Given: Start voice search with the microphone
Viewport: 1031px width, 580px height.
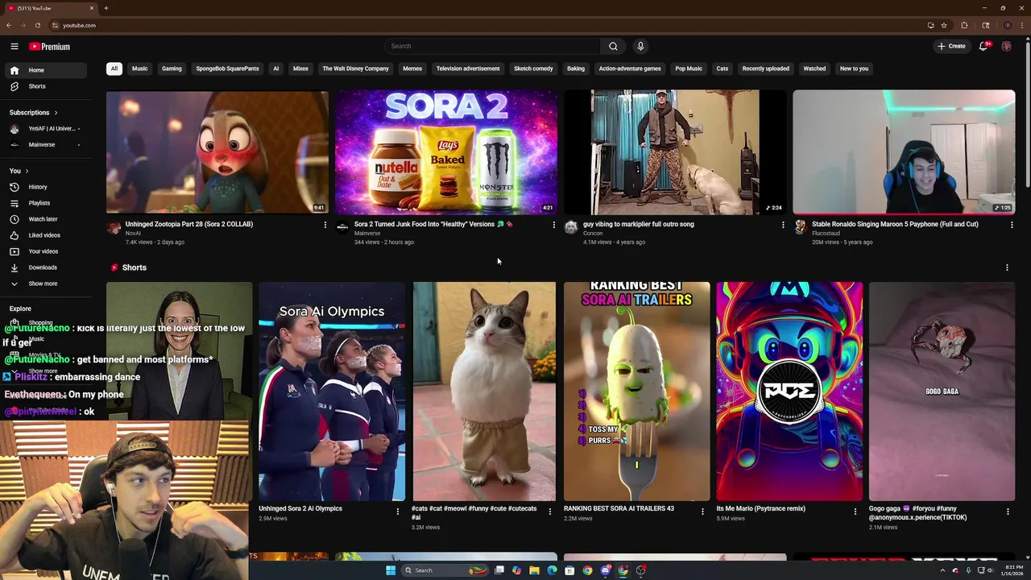Looking at the screenshot, I should click(640, 46).
